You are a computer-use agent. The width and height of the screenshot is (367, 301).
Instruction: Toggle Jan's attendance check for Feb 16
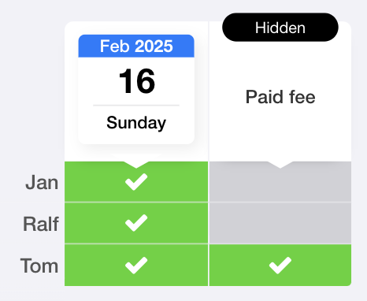point(136,181)
